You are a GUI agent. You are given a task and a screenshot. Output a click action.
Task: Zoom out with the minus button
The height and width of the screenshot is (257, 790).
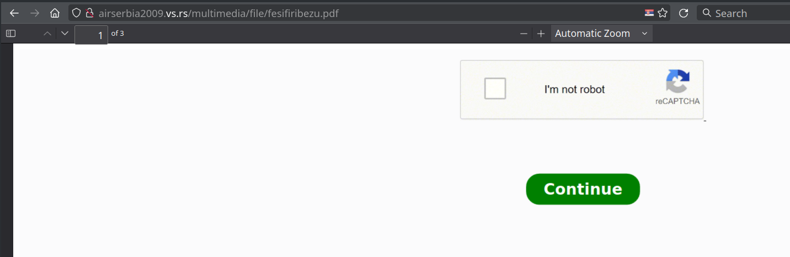(x=524, y=34)
